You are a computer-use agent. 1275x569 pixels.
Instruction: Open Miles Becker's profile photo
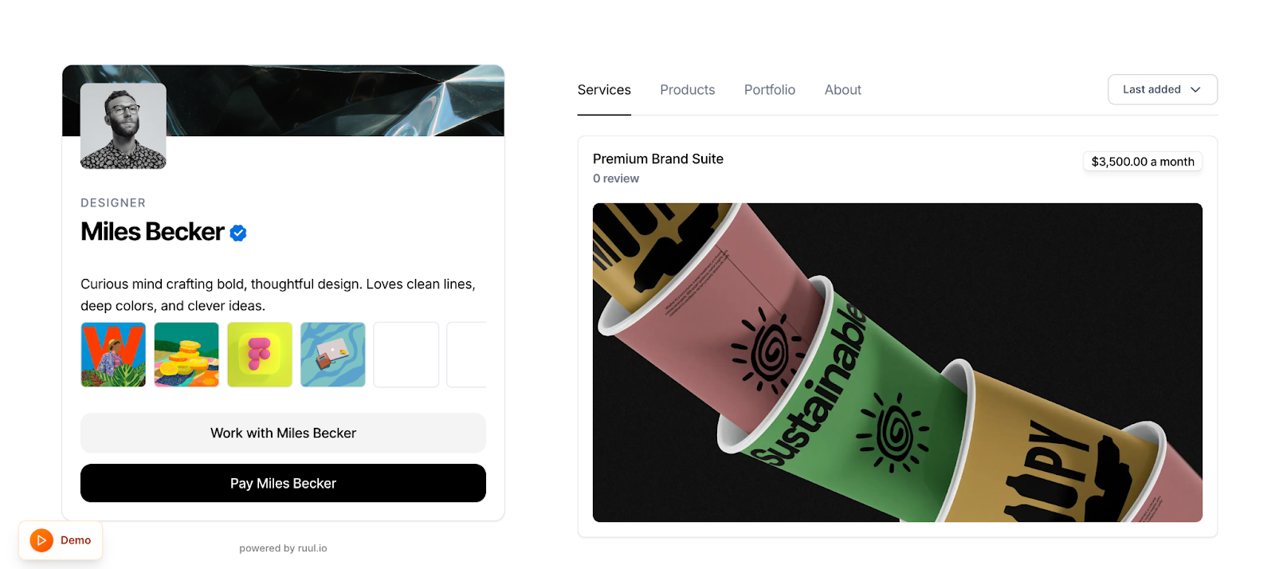[124, 126]
